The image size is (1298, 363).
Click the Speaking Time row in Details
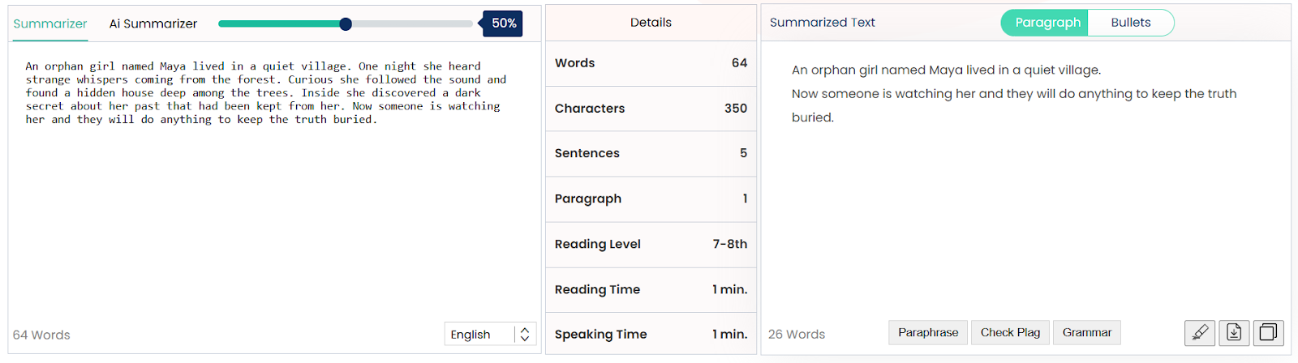(x=651, y=334)
